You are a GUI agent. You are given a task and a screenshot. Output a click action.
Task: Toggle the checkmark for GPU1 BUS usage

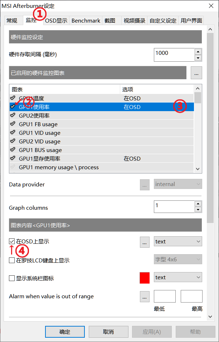coord(13,149)
